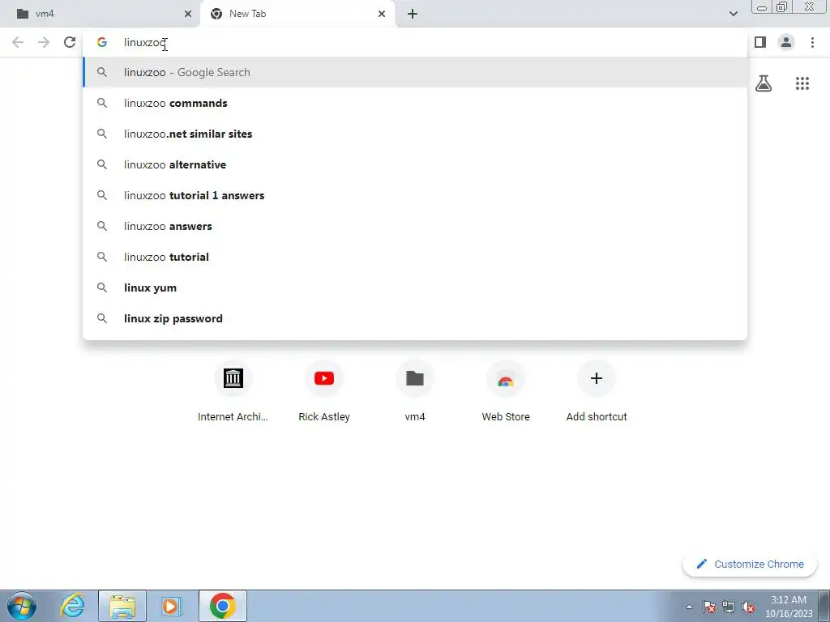Click Show desktop strip beside the clock
The image size is (830, 622).
[x=824, y=606]
